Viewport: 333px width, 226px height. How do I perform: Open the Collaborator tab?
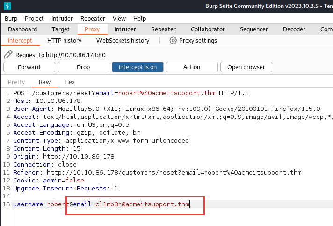pos(208,29)
